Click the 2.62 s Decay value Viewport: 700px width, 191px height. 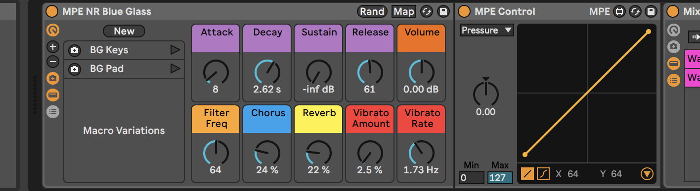pos(267,90)
